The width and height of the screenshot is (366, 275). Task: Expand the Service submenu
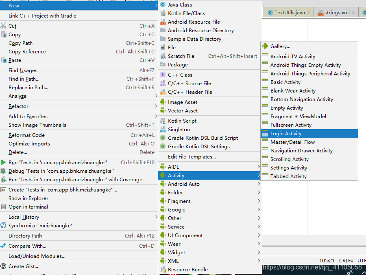176,227
